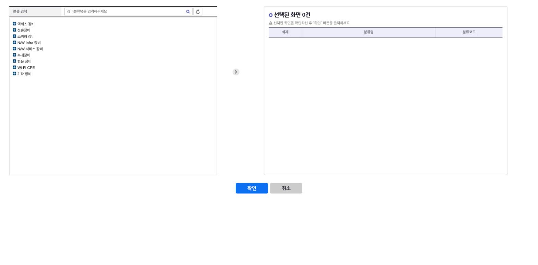Click the 취소 cancel button
538x265 pixels.
(x=286, y=188)
